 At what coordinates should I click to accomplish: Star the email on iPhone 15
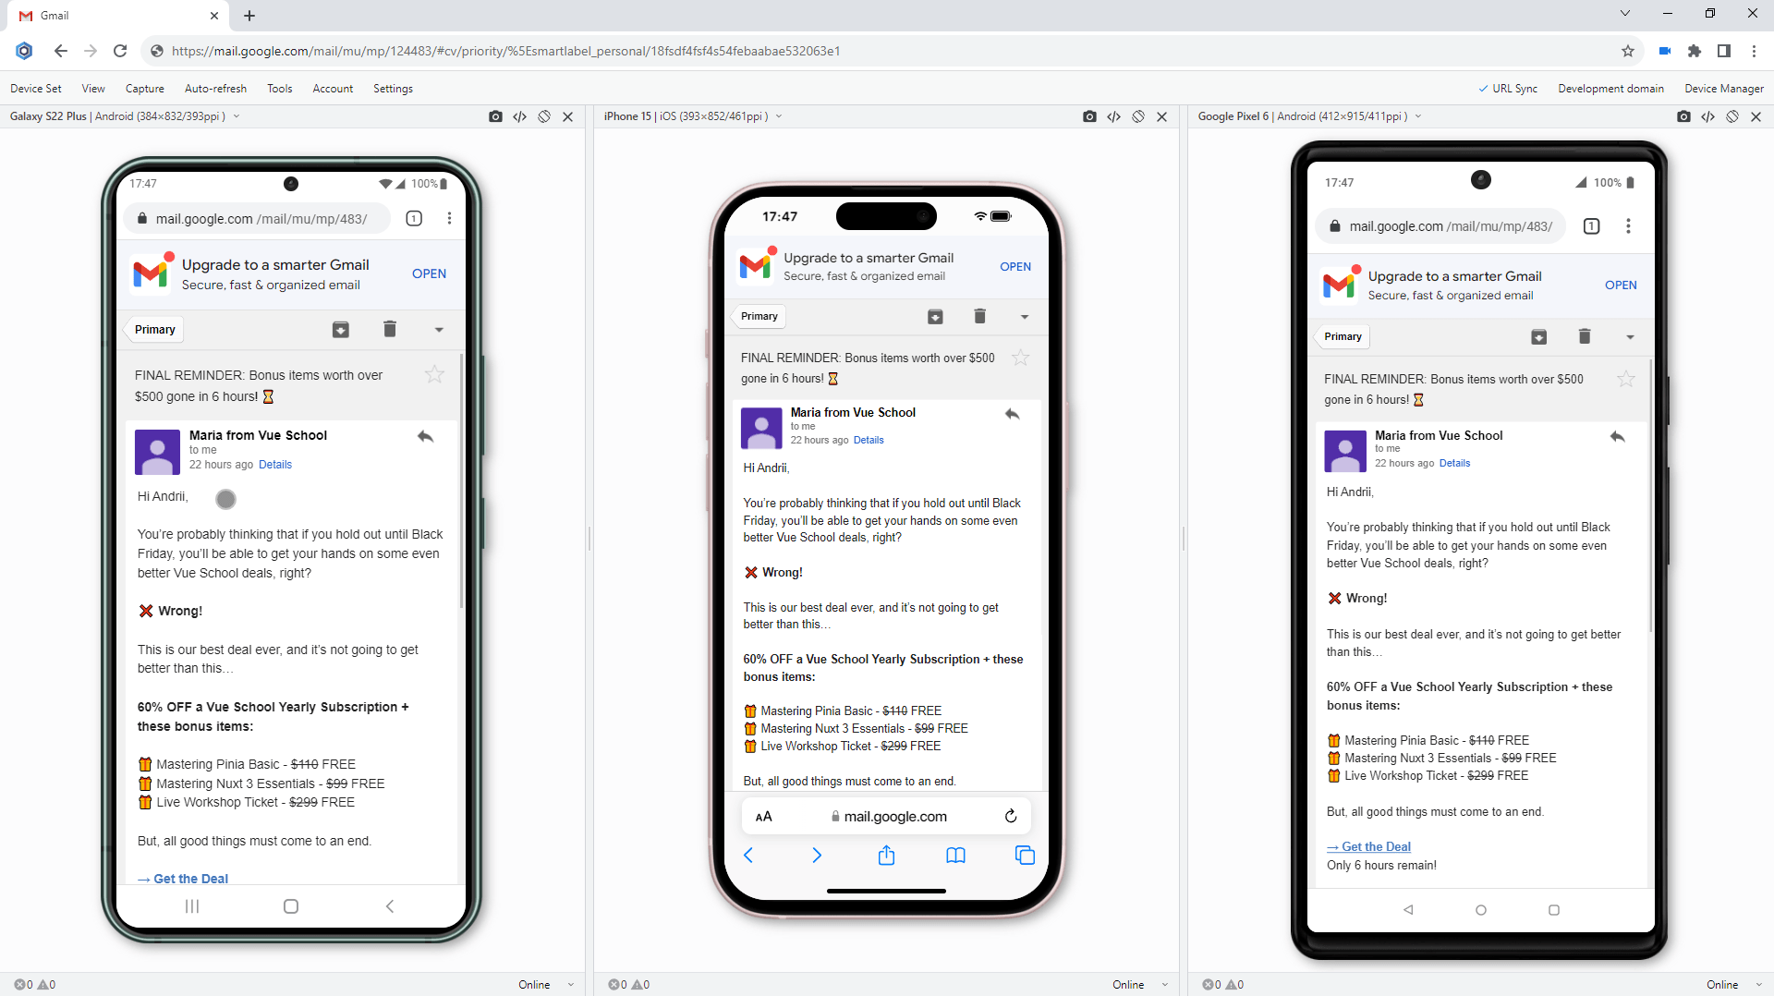1020,358
